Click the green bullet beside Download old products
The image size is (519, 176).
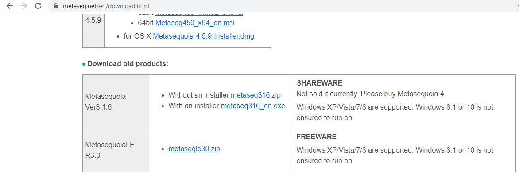tap(84, 64)
